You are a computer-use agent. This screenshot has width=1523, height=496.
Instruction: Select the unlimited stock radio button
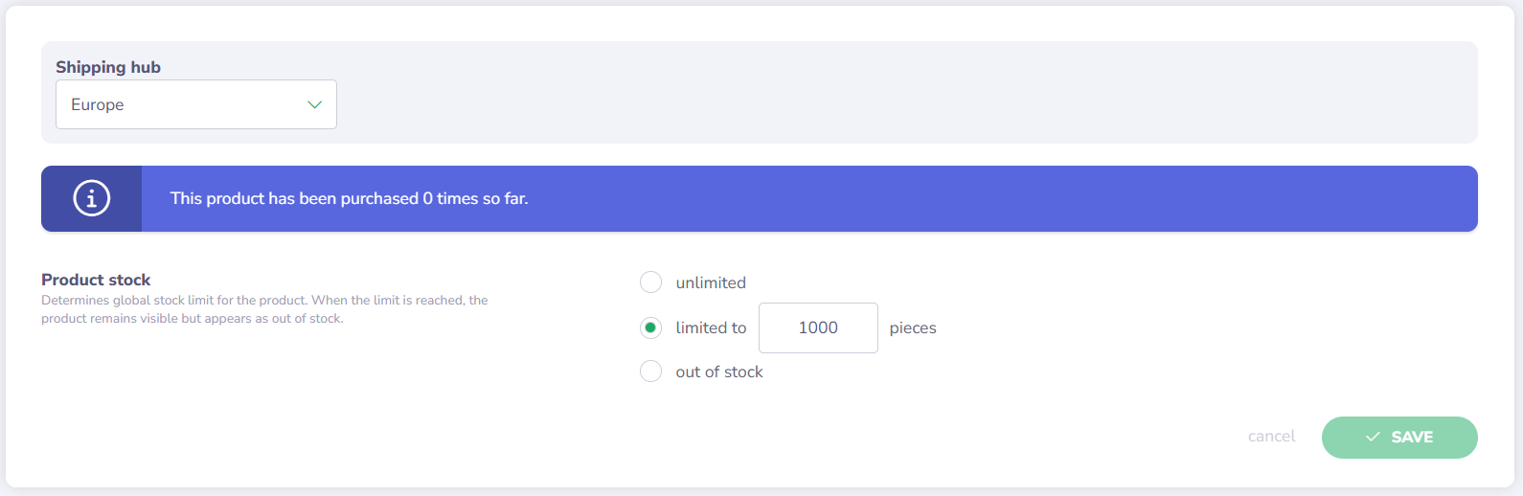pyautogui.click(x=650, y=282)
